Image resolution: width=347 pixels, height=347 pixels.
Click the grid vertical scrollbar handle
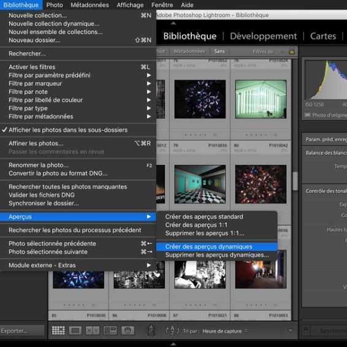coord(295,181)
